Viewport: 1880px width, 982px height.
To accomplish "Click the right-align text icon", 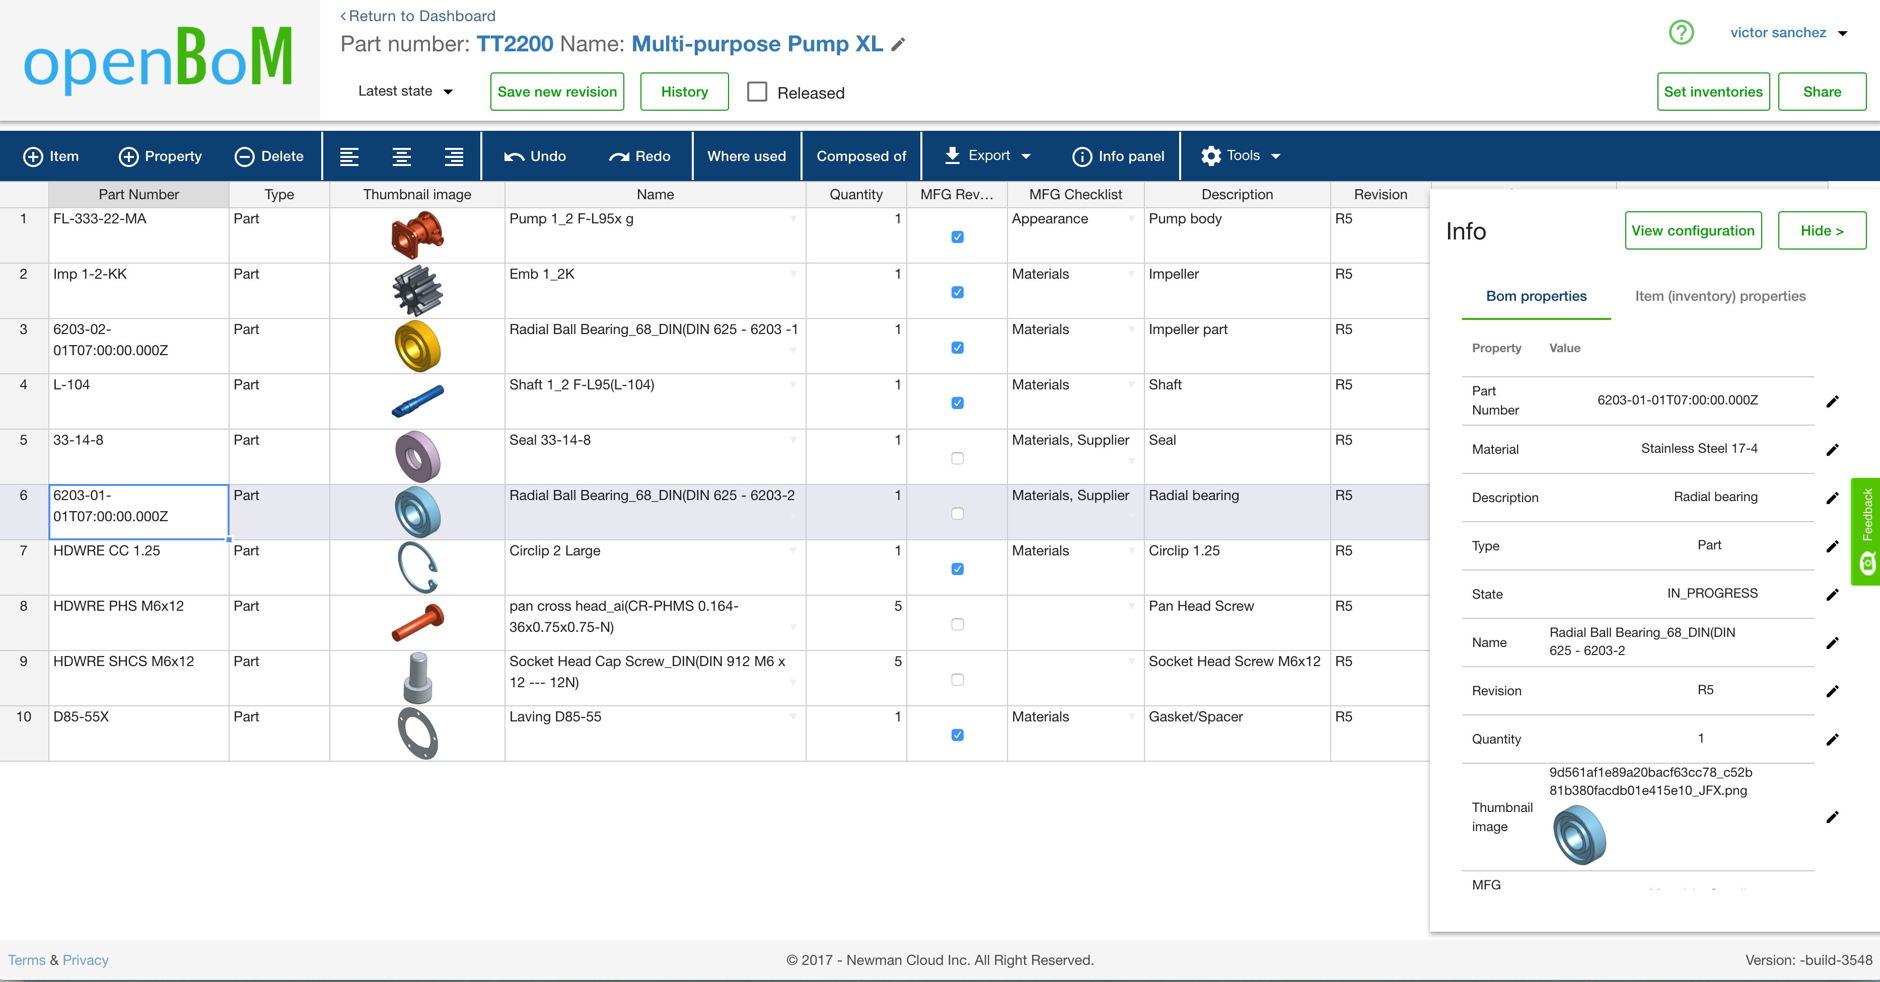I will 454,156.
